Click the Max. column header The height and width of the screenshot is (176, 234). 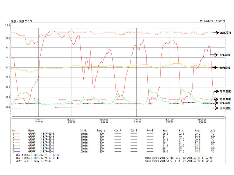(x=165, y=130)
